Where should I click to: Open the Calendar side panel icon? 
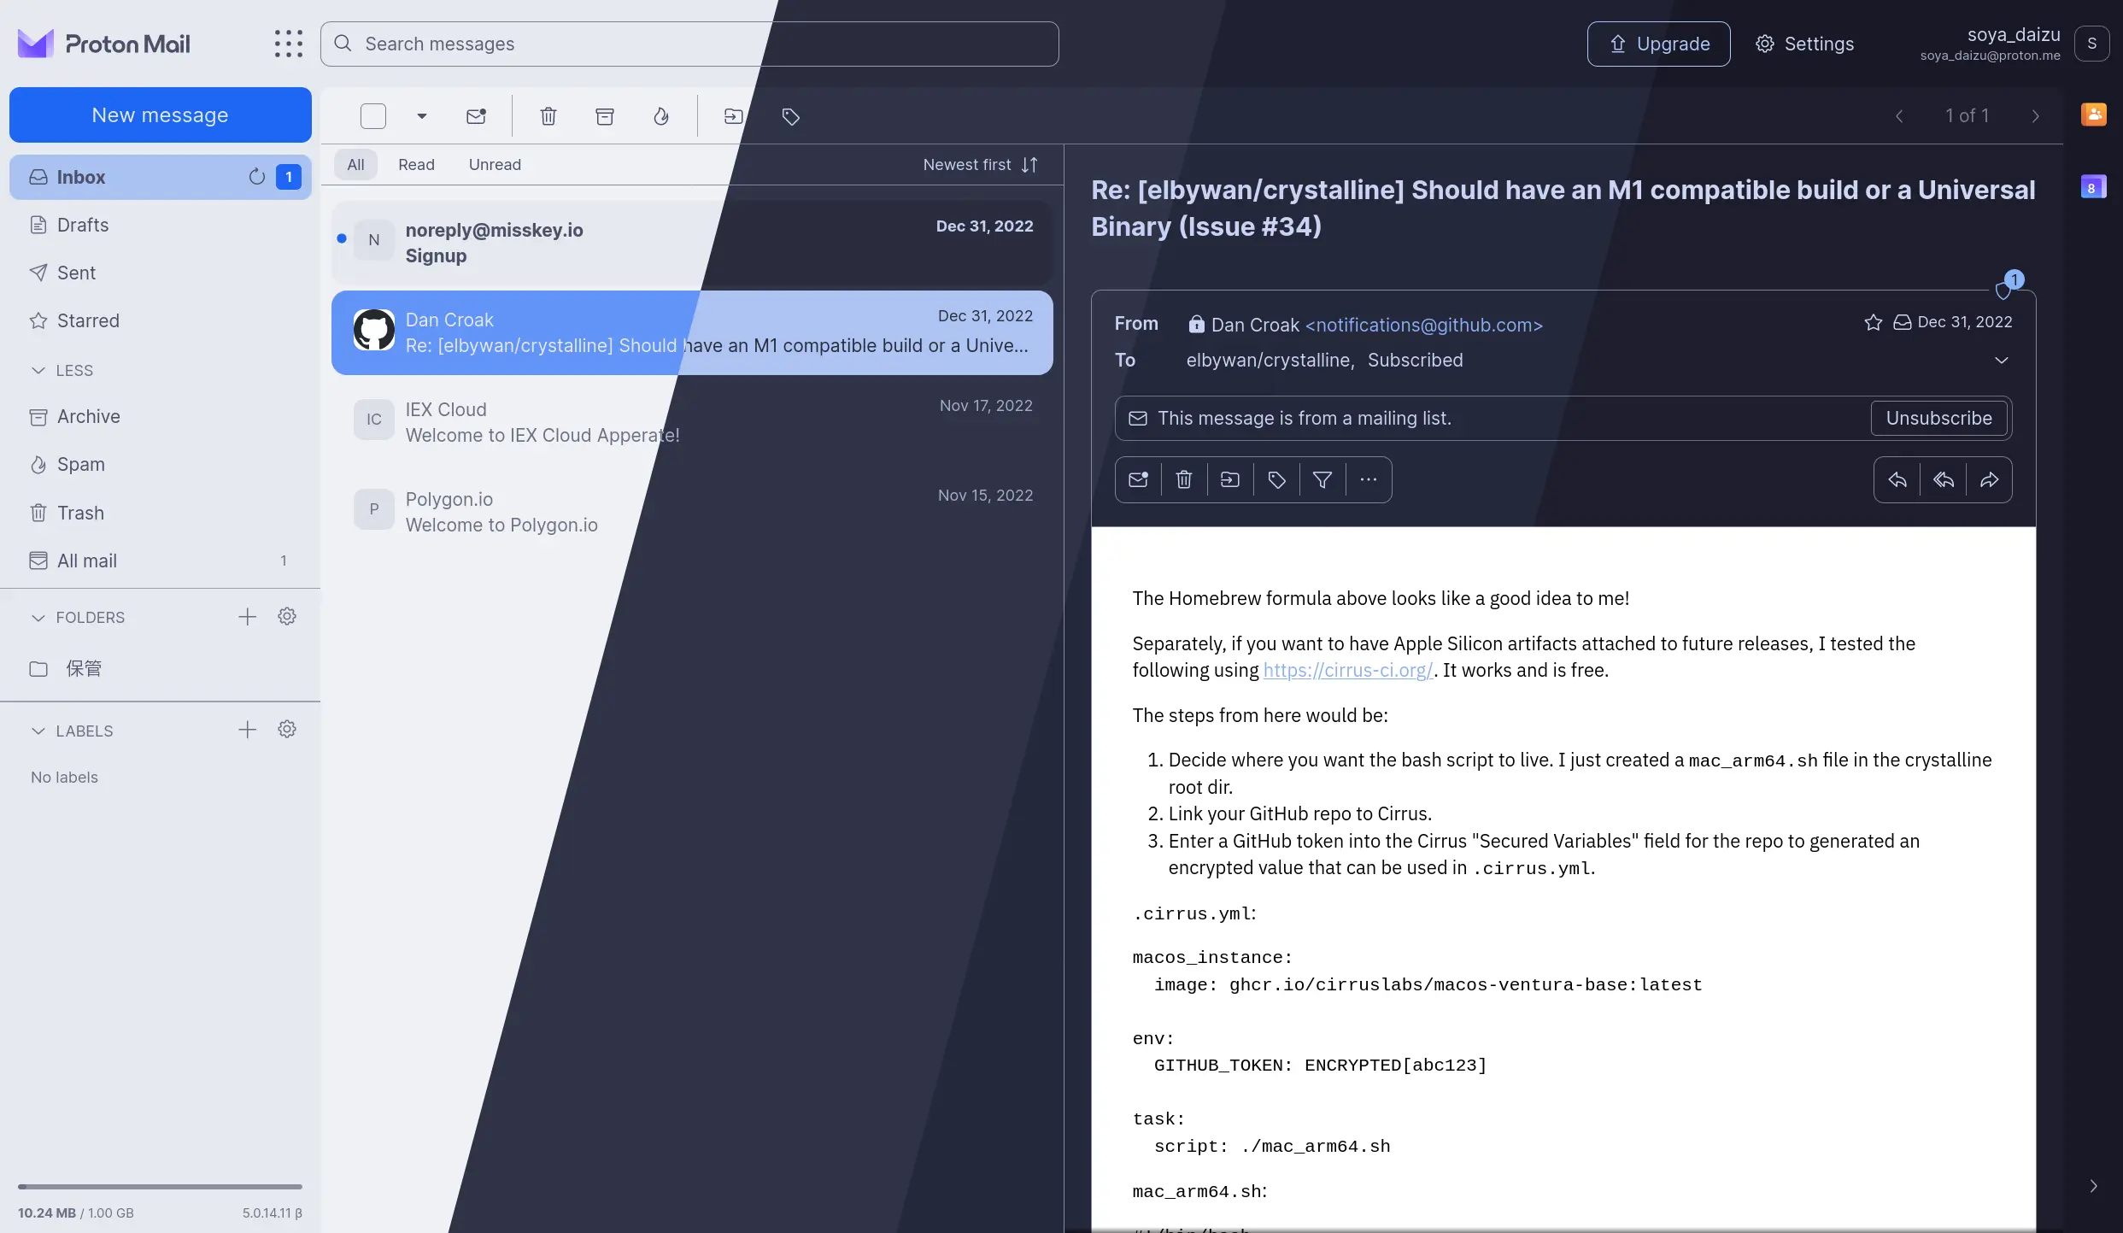click(x=2093, y=187)
